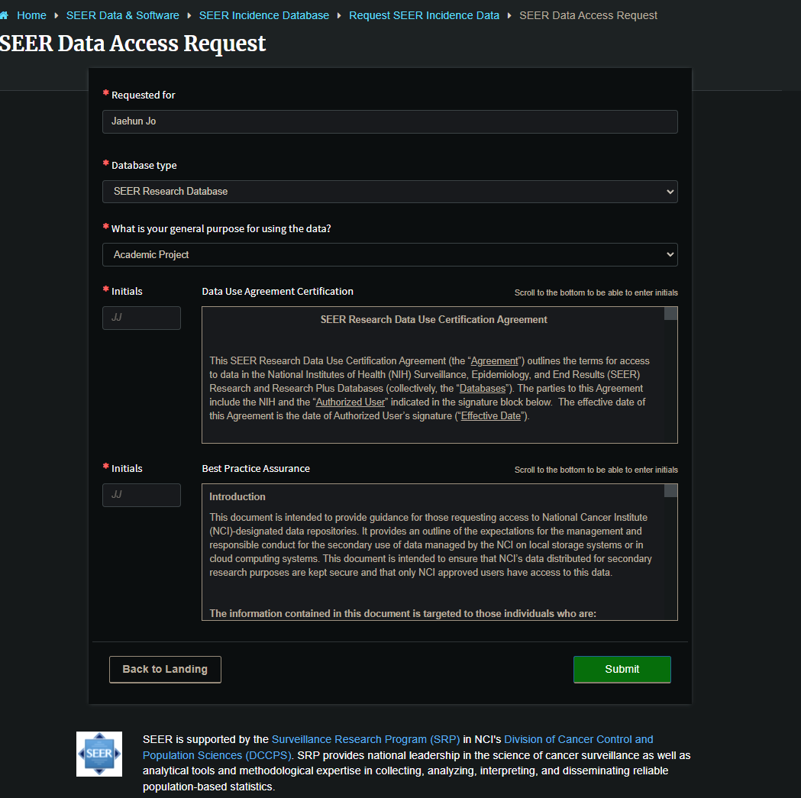This screenshot has width=801, height=798.
Task: Open SEER Incidence Database breadcrumb link
Action: (264, 15)
